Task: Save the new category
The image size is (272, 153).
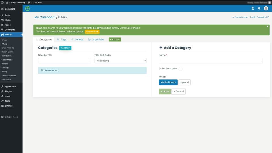Action: (x=165, y=92)
